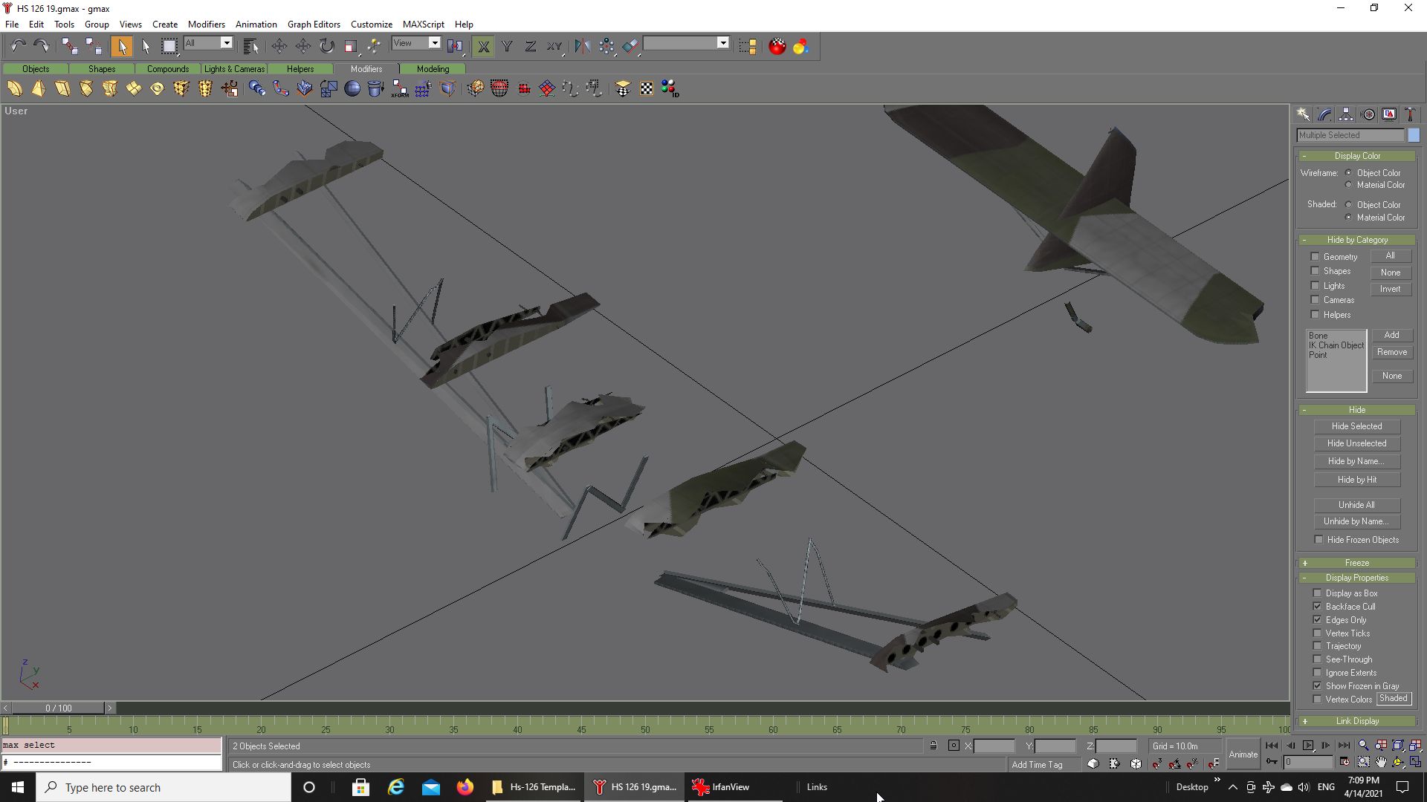Image resolution: width=1427 pixels, height=802 pixels.
Task: Activate the Select and Move tool
Action: point(279,46)
